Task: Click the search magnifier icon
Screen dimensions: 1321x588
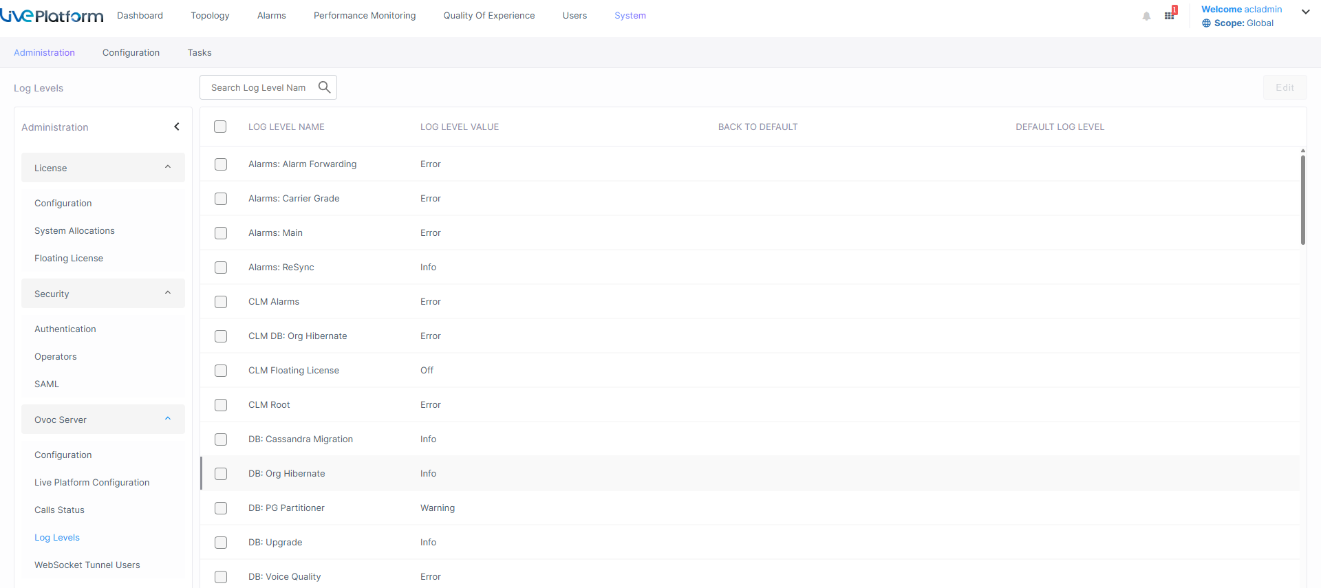Action: click(x=324, y=87)
